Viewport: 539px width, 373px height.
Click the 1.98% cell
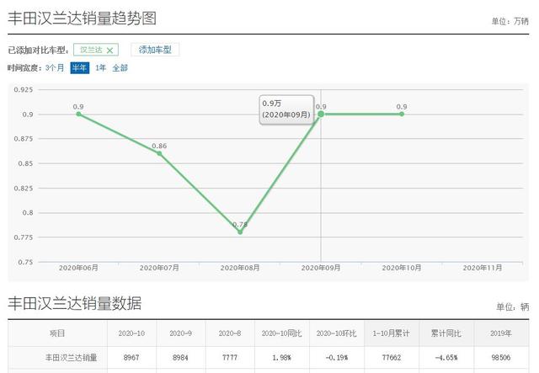pos(282,358)
